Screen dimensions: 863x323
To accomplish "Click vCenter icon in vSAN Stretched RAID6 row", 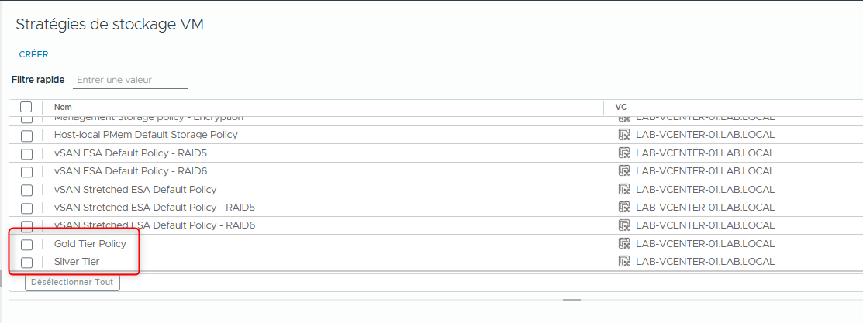I will [x=624, y=225].
